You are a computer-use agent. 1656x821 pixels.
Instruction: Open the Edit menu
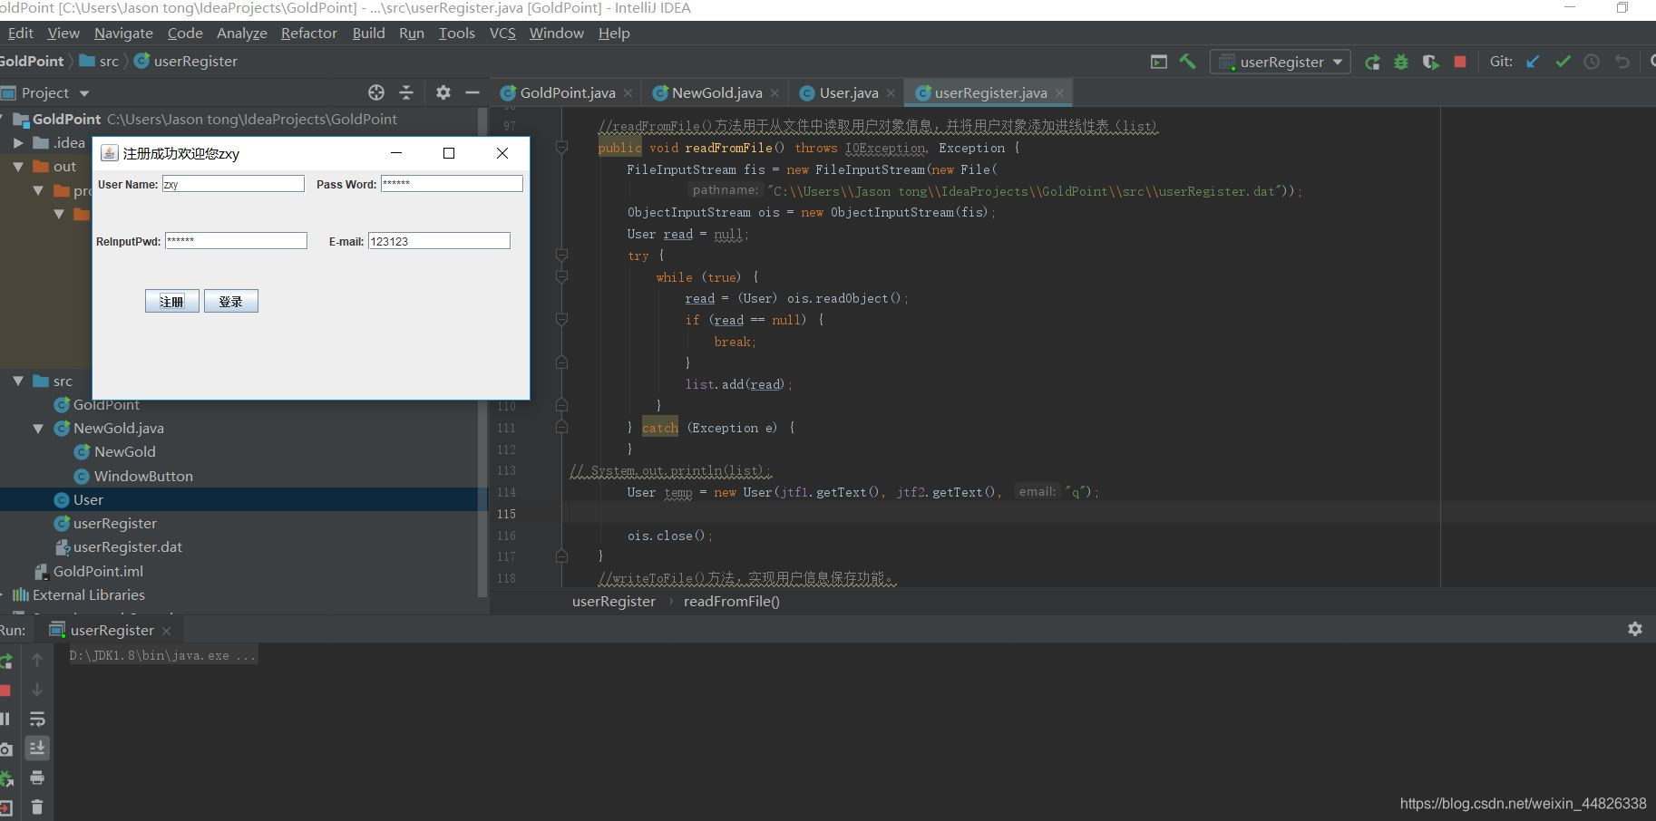point(20,33)
